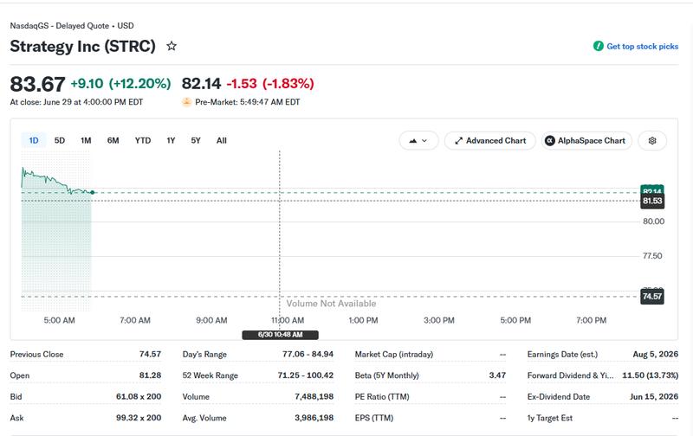Click the 80.00 price axis label
Image resolution: width=693 pixels, height=436 pixels.
point(653,221)
